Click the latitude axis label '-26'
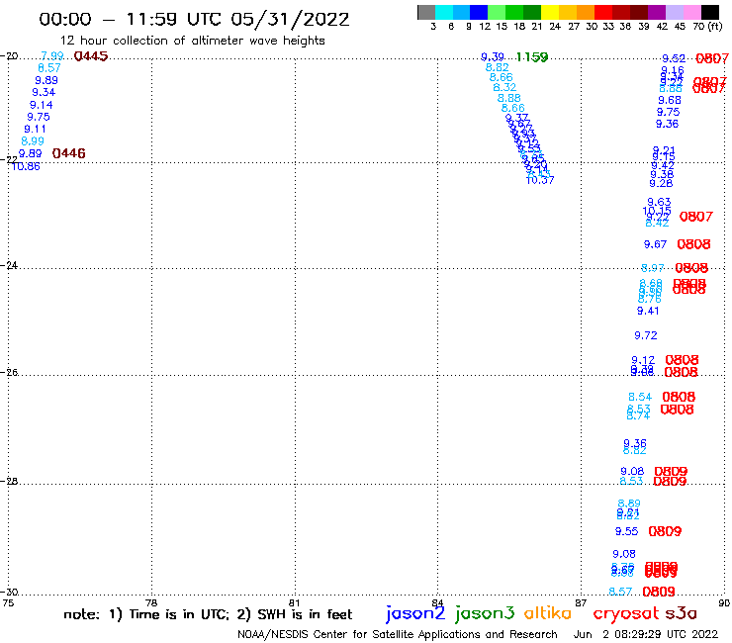 [x=9, y=373]
